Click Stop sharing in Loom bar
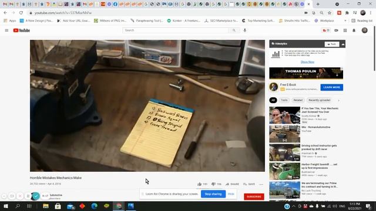This screenshot has height=211, width=376. click(213, 194)
